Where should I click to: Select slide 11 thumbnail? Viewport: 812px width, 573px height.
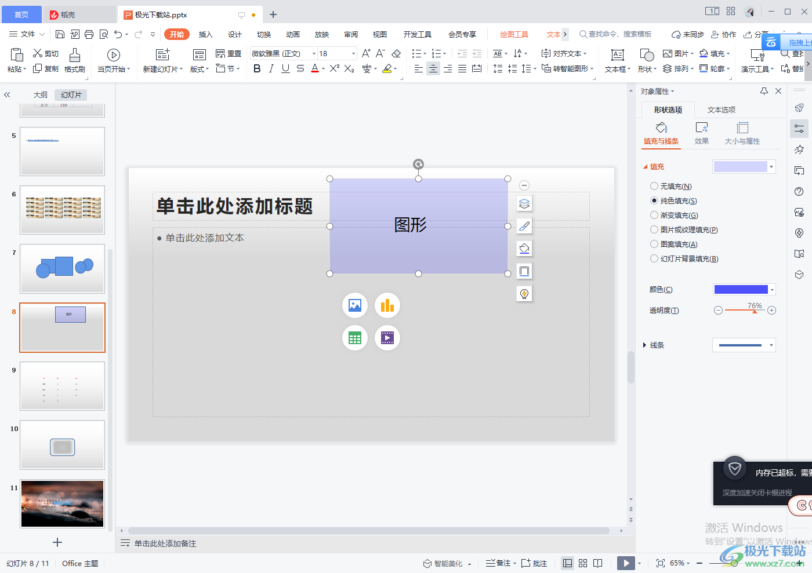tap(63, 503)
